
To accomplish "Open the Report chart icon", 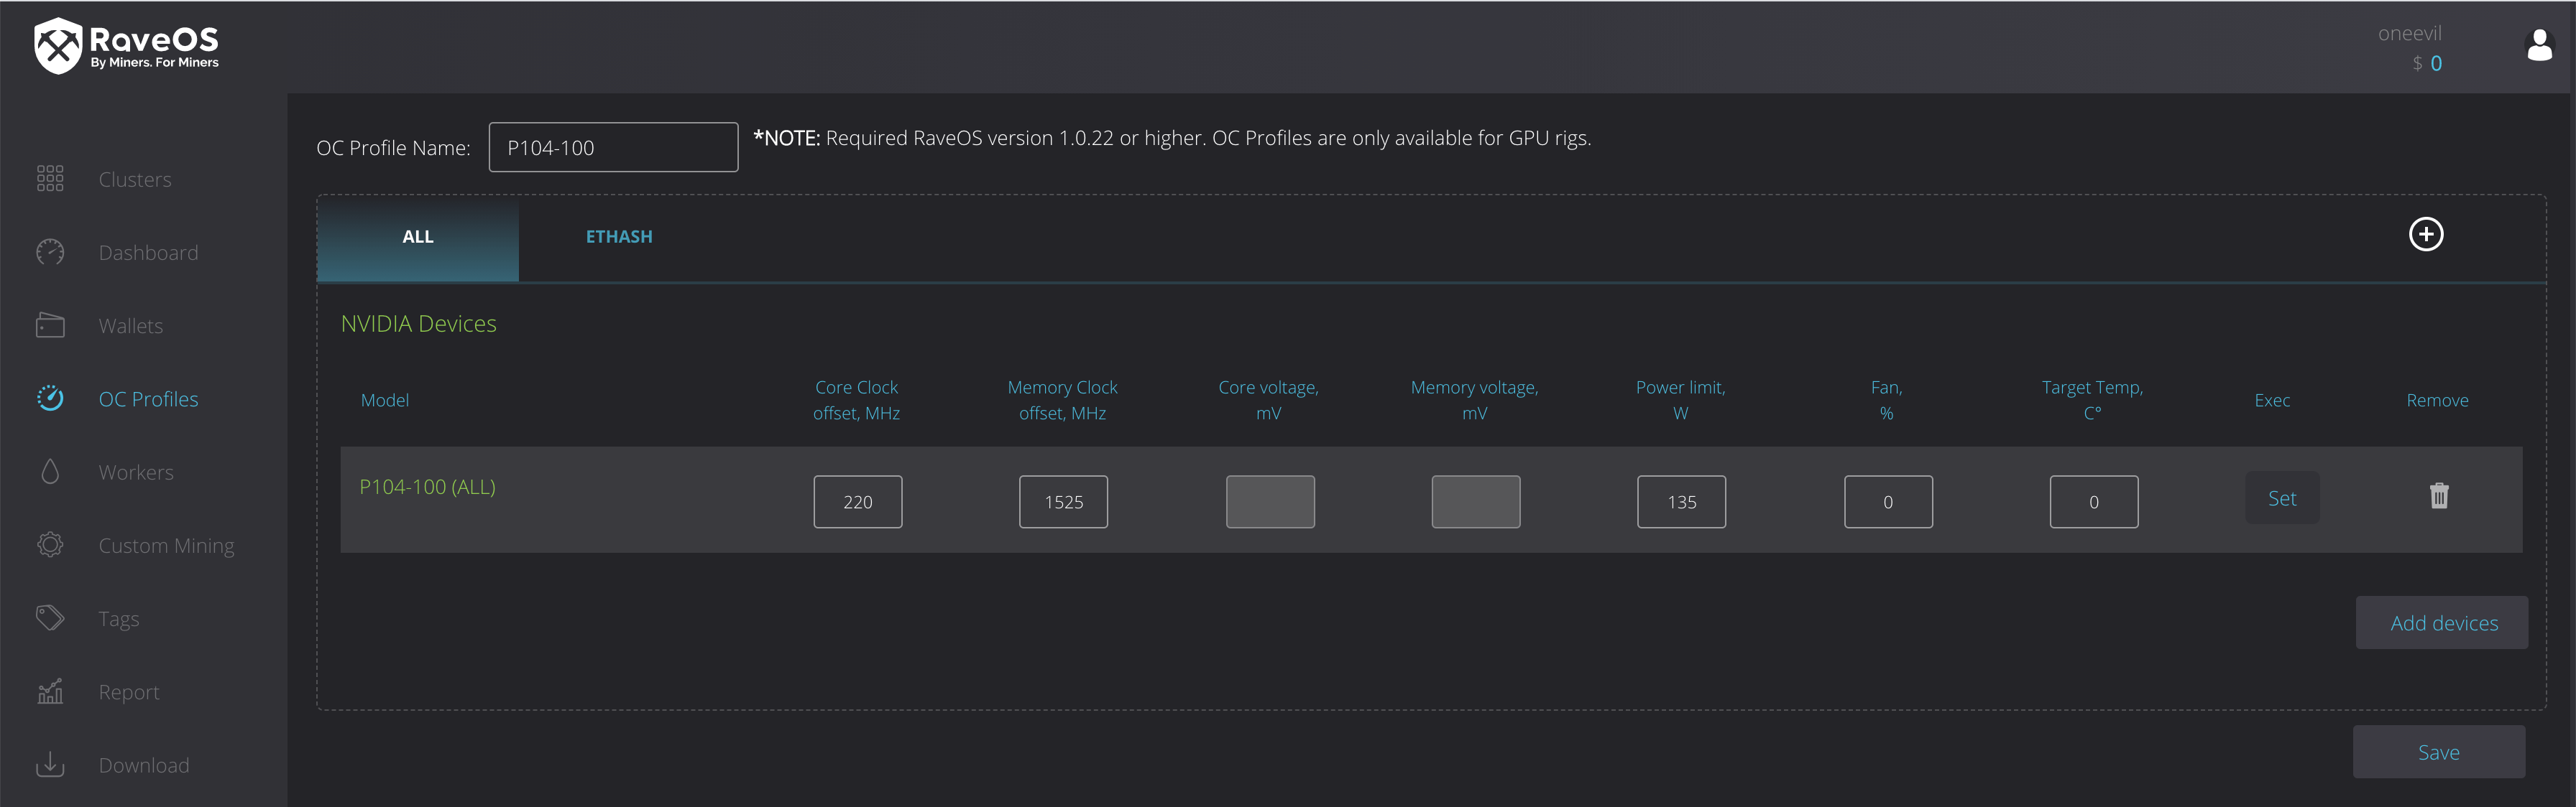I will click(50, 691).
